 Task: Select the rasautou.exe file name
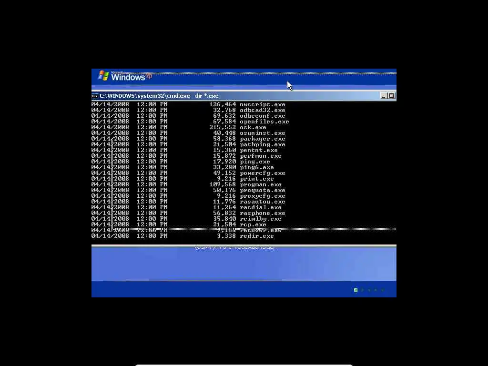pos(263,202)
